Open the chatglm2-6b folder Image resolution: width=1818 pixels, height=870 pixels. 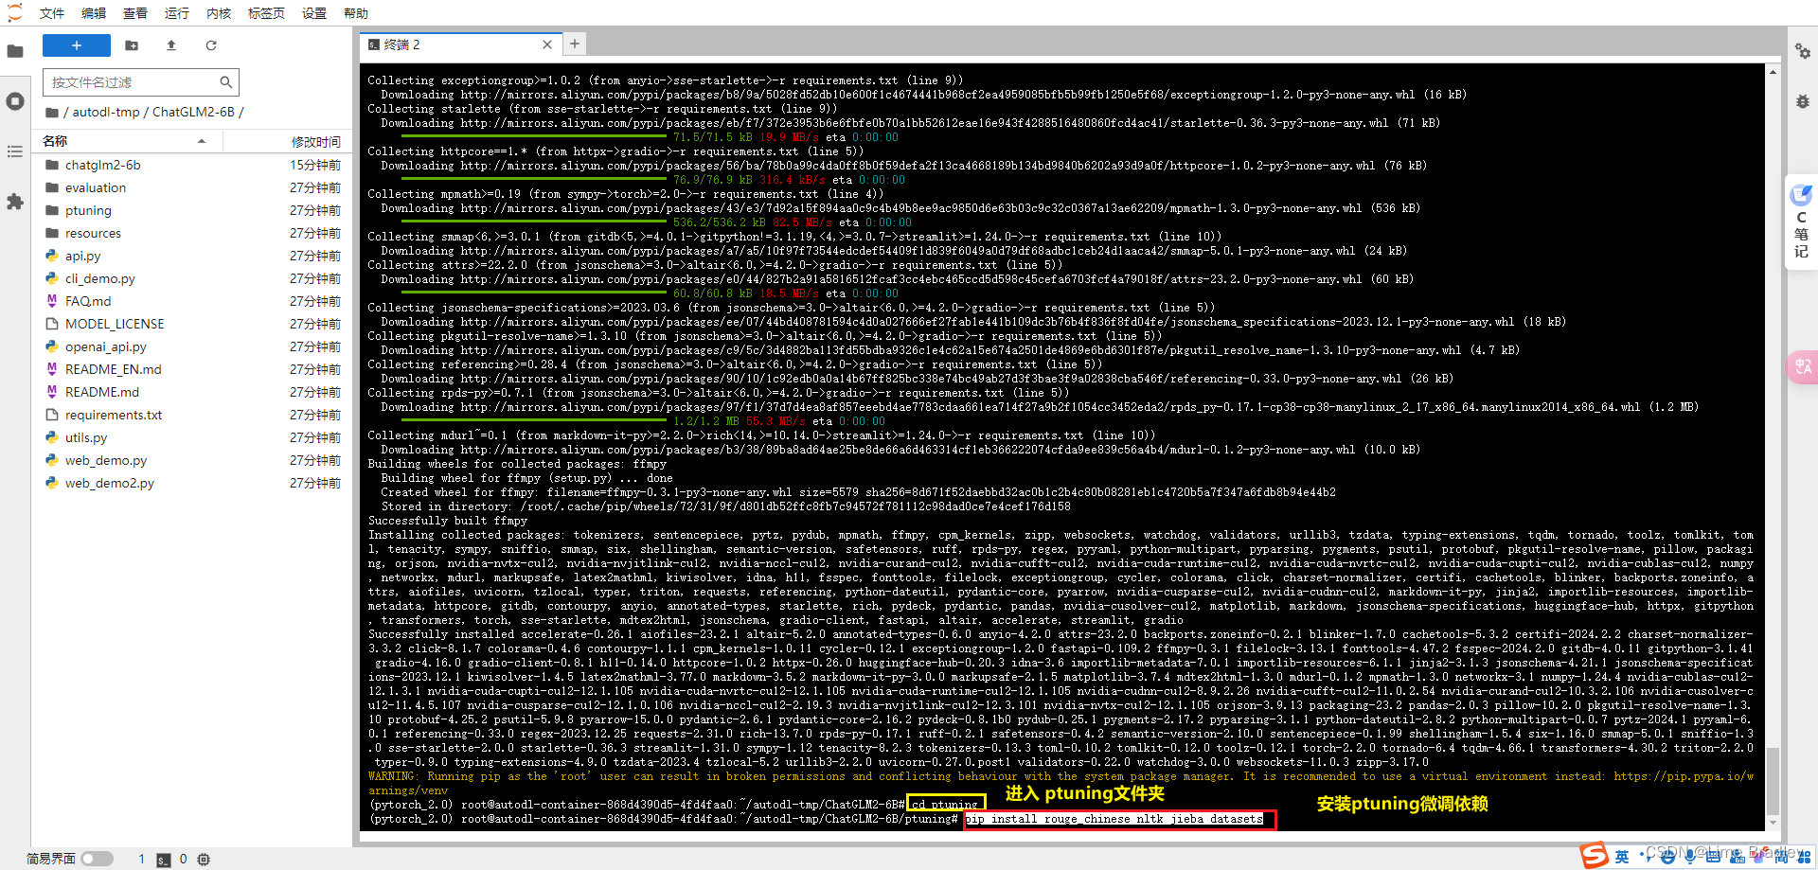coord(192,165)
